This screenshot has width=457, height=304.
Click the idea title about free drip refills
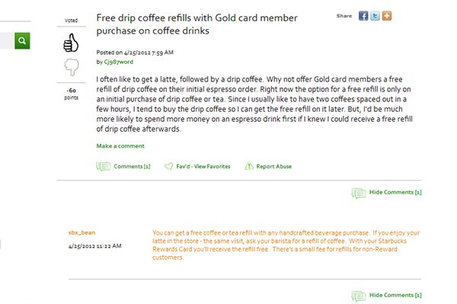(x=197, y=24)
